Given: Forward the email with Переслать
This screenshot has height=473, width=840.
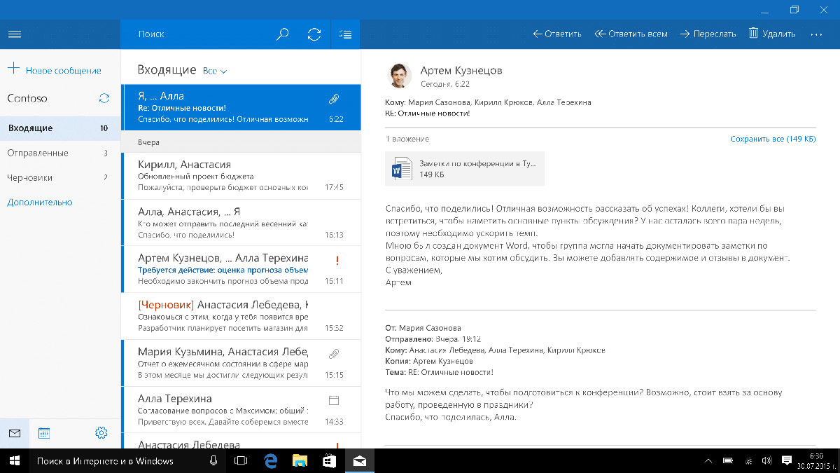Looking at the screenshot, I should (x=708, y=34).
